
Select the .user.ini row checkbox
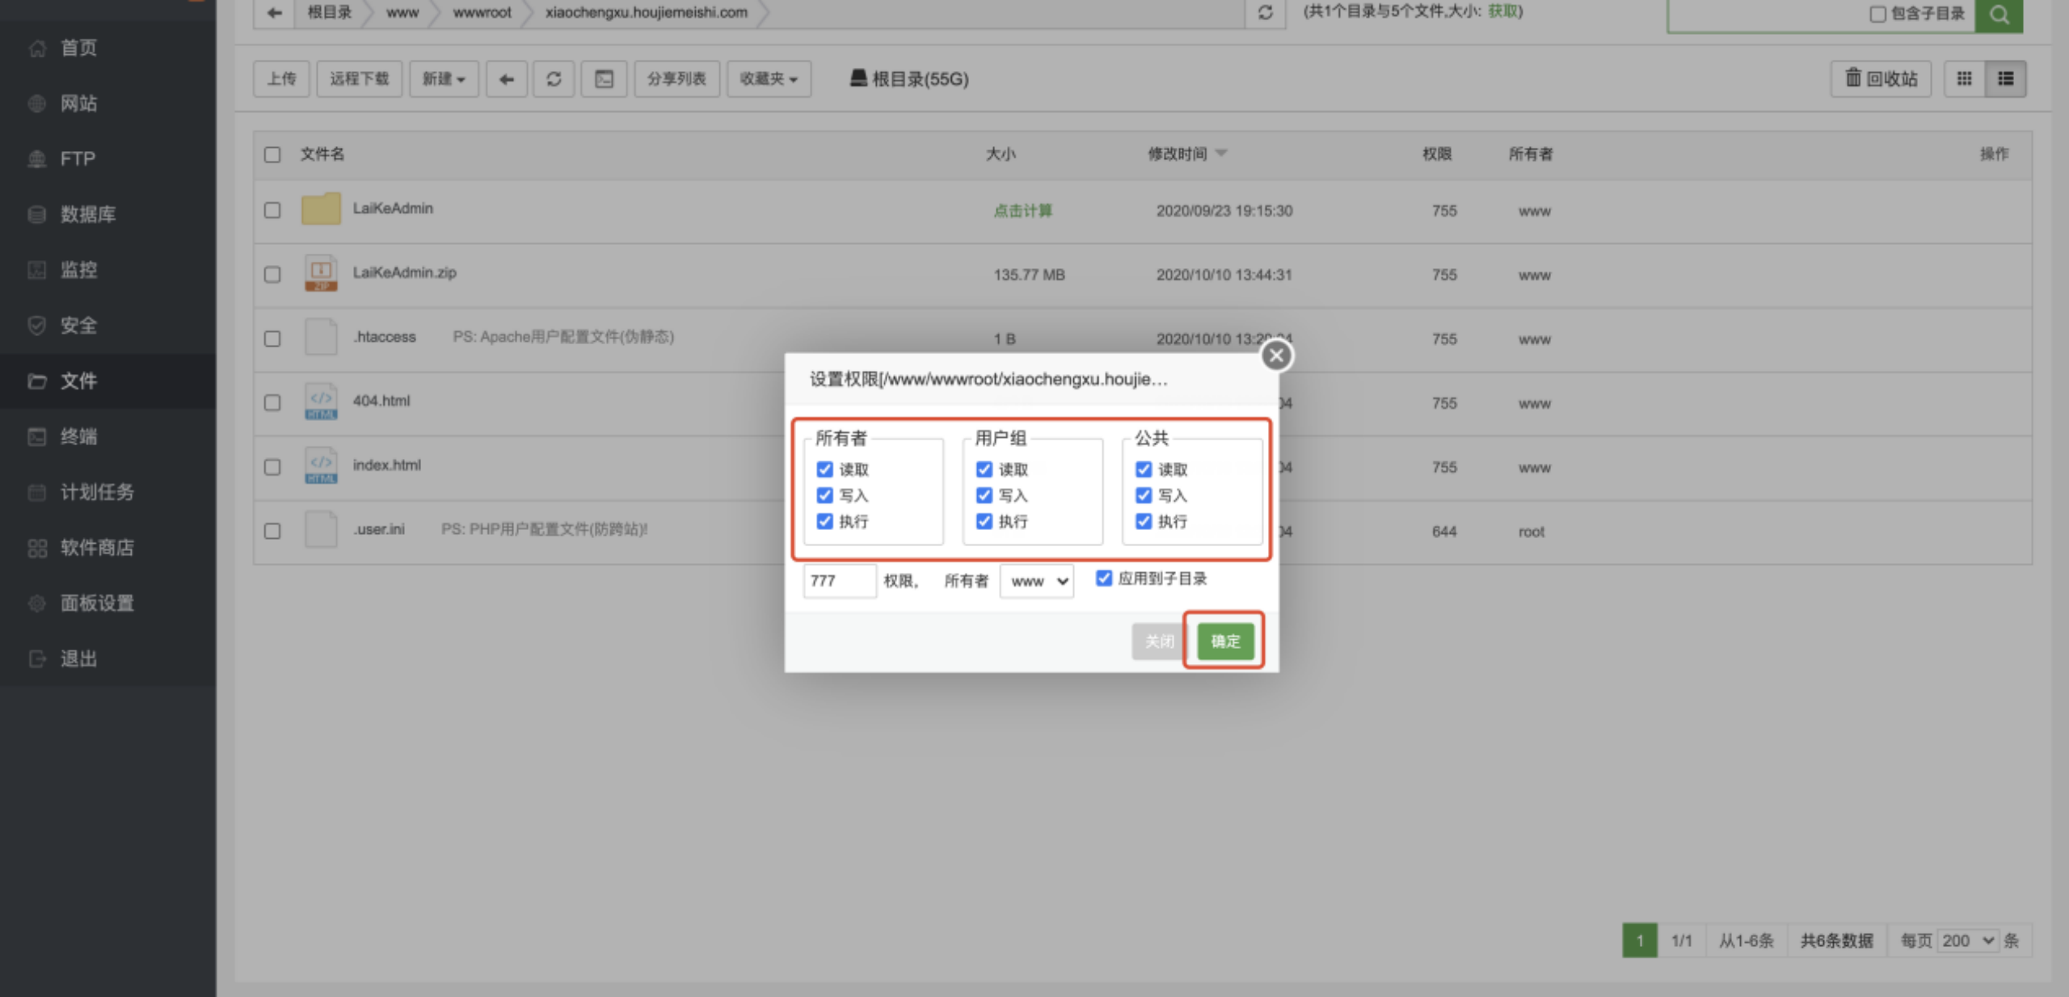tap(272, 531)
